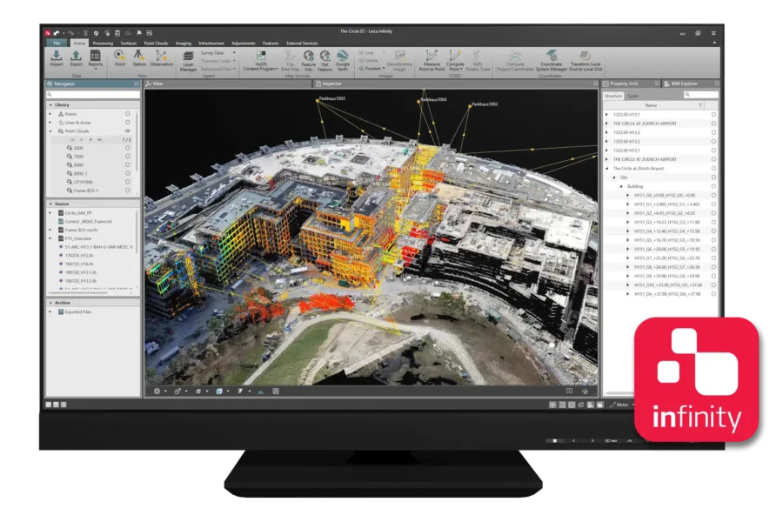Image resolution: width=783 pixels, height=522 pixels.
Task: Switch to the Point Clouds ribbon tab
Action: [x=156, y=43]
